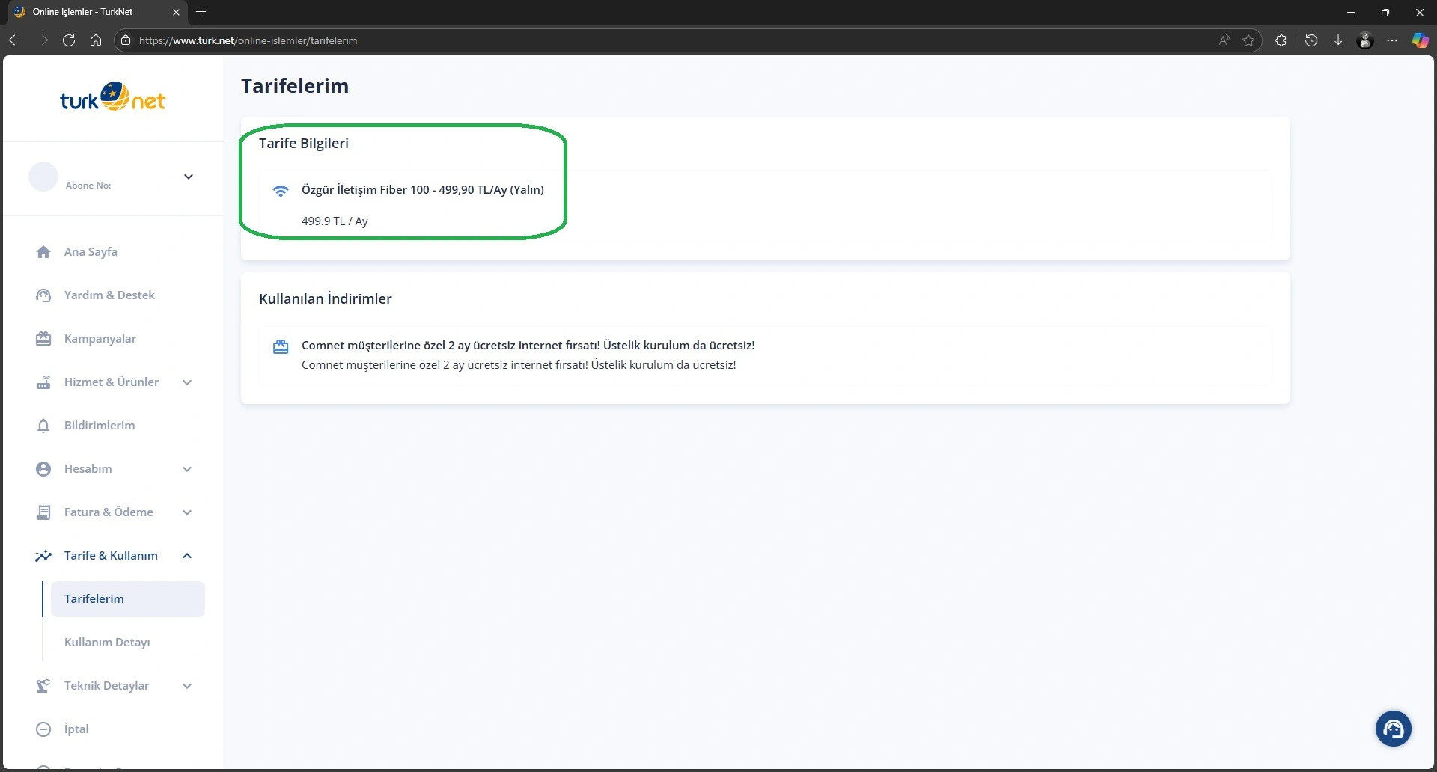The image size is (1437, 772).
Task: Open the Copilot icon
Action: click(x=1420, y=40)
